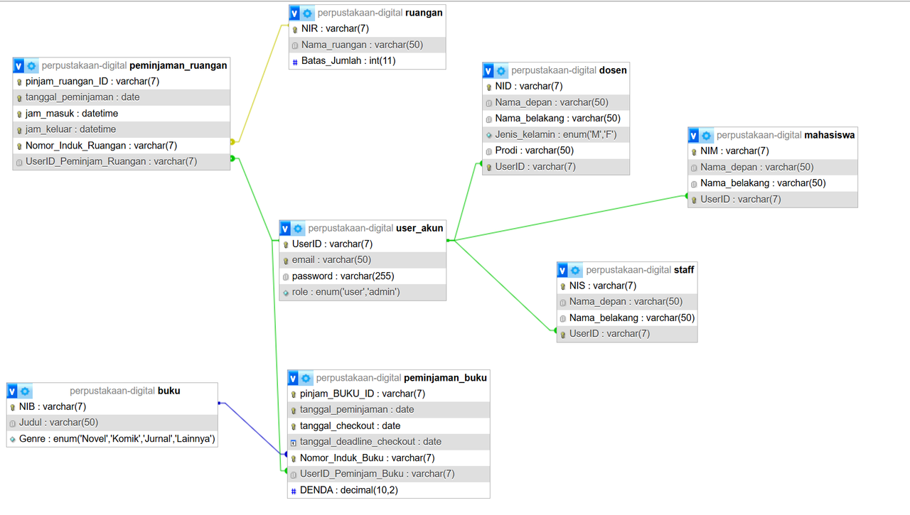The width and height of the screenshot is (910, 515).
Task: Select 'Jenis_kelamin : enum('M','F')' column row
Action: [x=556, y=134]
